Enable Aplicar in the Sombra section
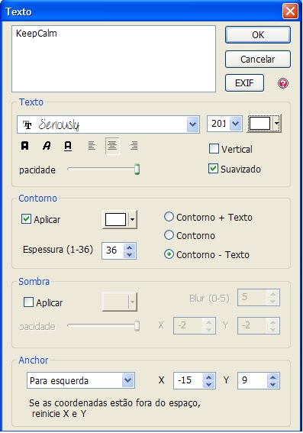 point(29,302)
